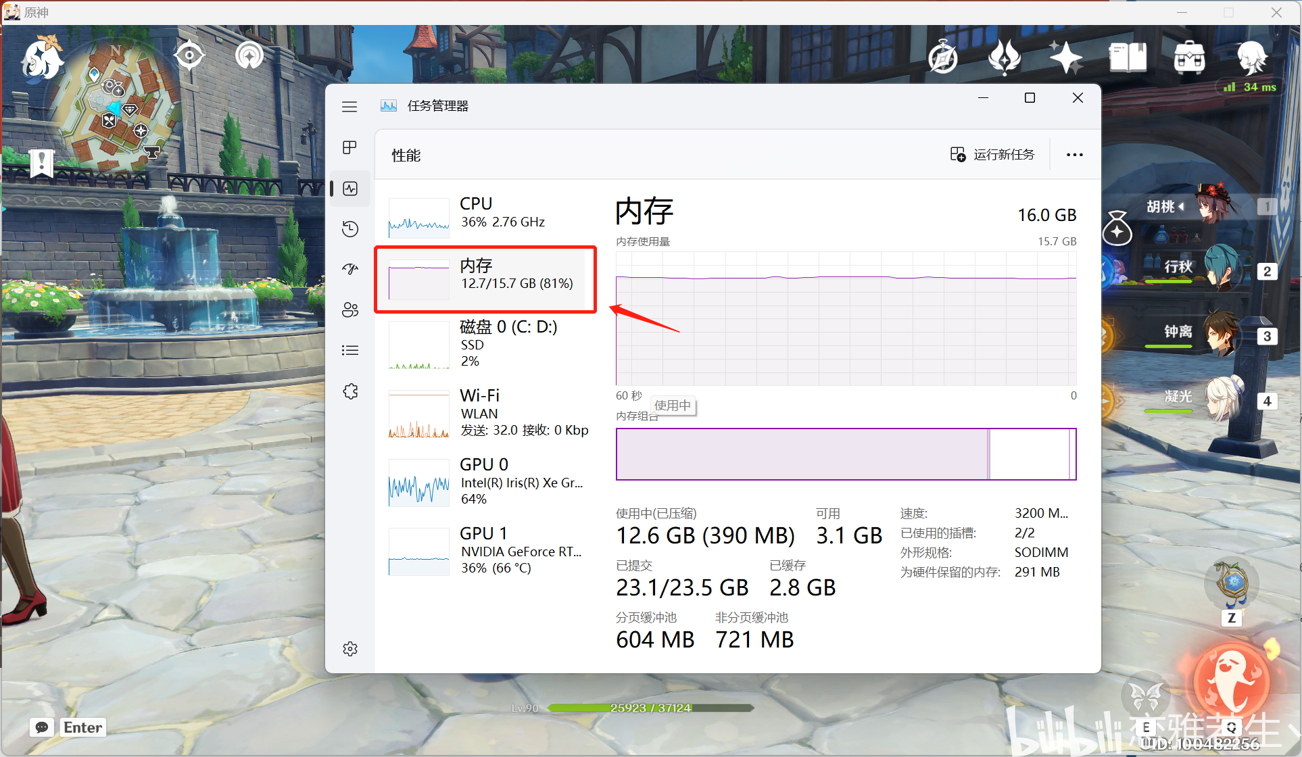
Task: Open Processes page in Task Manager sidebar
Action: pos(349,147)
